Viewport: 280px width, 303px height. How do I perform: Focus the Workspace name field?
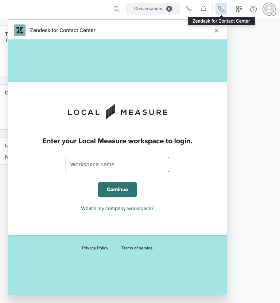click(x=117, y=164)
